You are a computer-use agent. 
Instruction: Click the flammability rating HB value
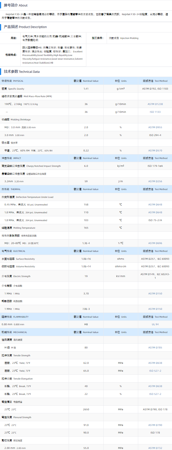click(x=86, y=324)
